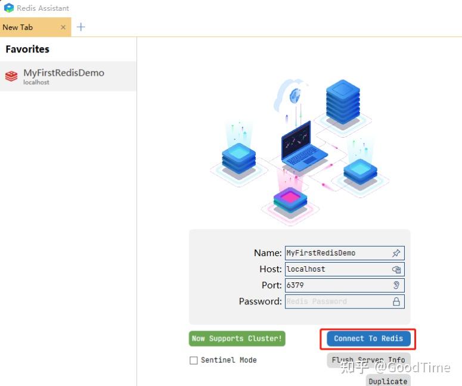The width and height of the screenshot is (462, 386).
Task: Click the Redis Assistant app logo icon
Action: pyautogui.click(x=9, y=8)
